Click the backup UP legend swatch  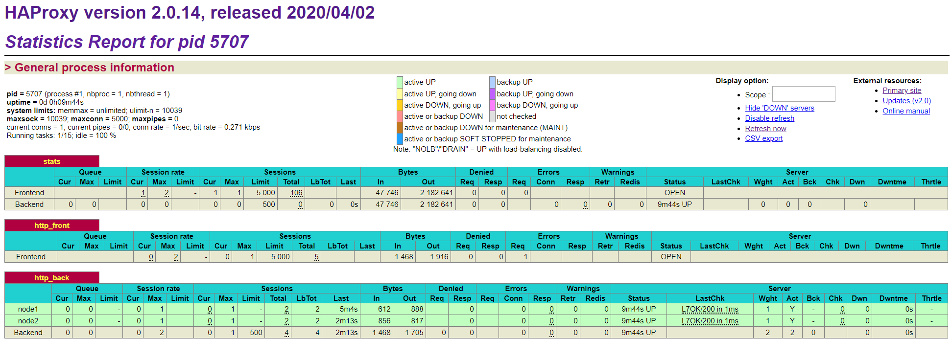point(492,82)
